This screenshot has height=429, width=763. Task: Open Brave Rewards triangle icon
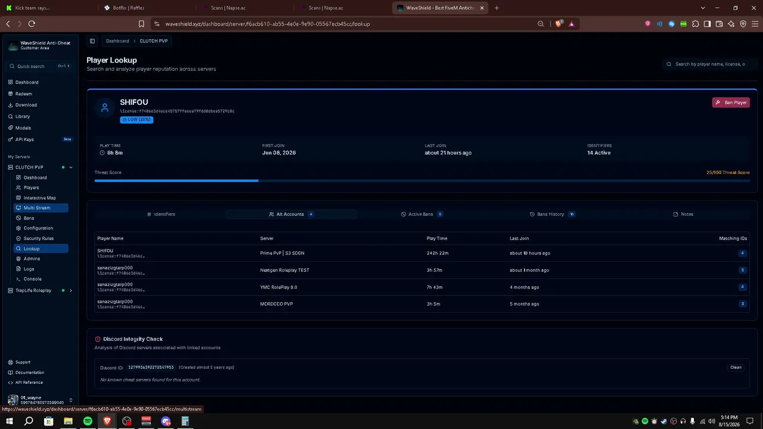571,24
